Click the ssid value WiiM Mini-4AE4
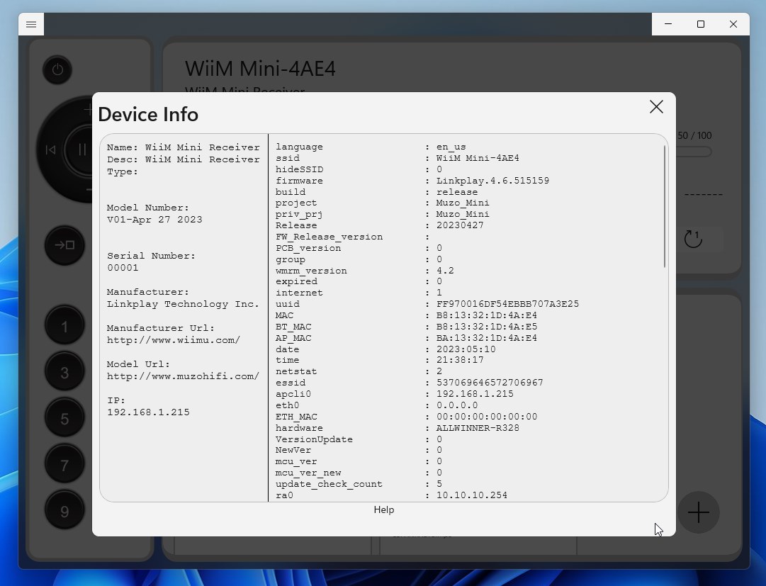Image resolution: width=766 pixels, height=586 pixels. (478, 158)
